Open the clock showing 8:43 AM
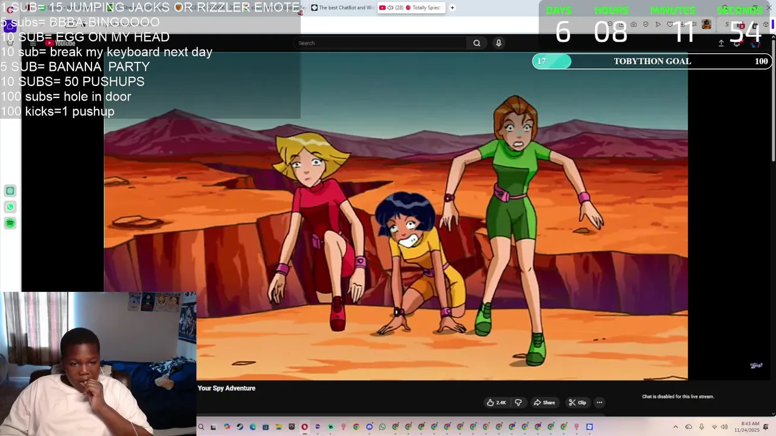Image resolution: width=776 pixels, height=436 pixels. coord(746,427)
